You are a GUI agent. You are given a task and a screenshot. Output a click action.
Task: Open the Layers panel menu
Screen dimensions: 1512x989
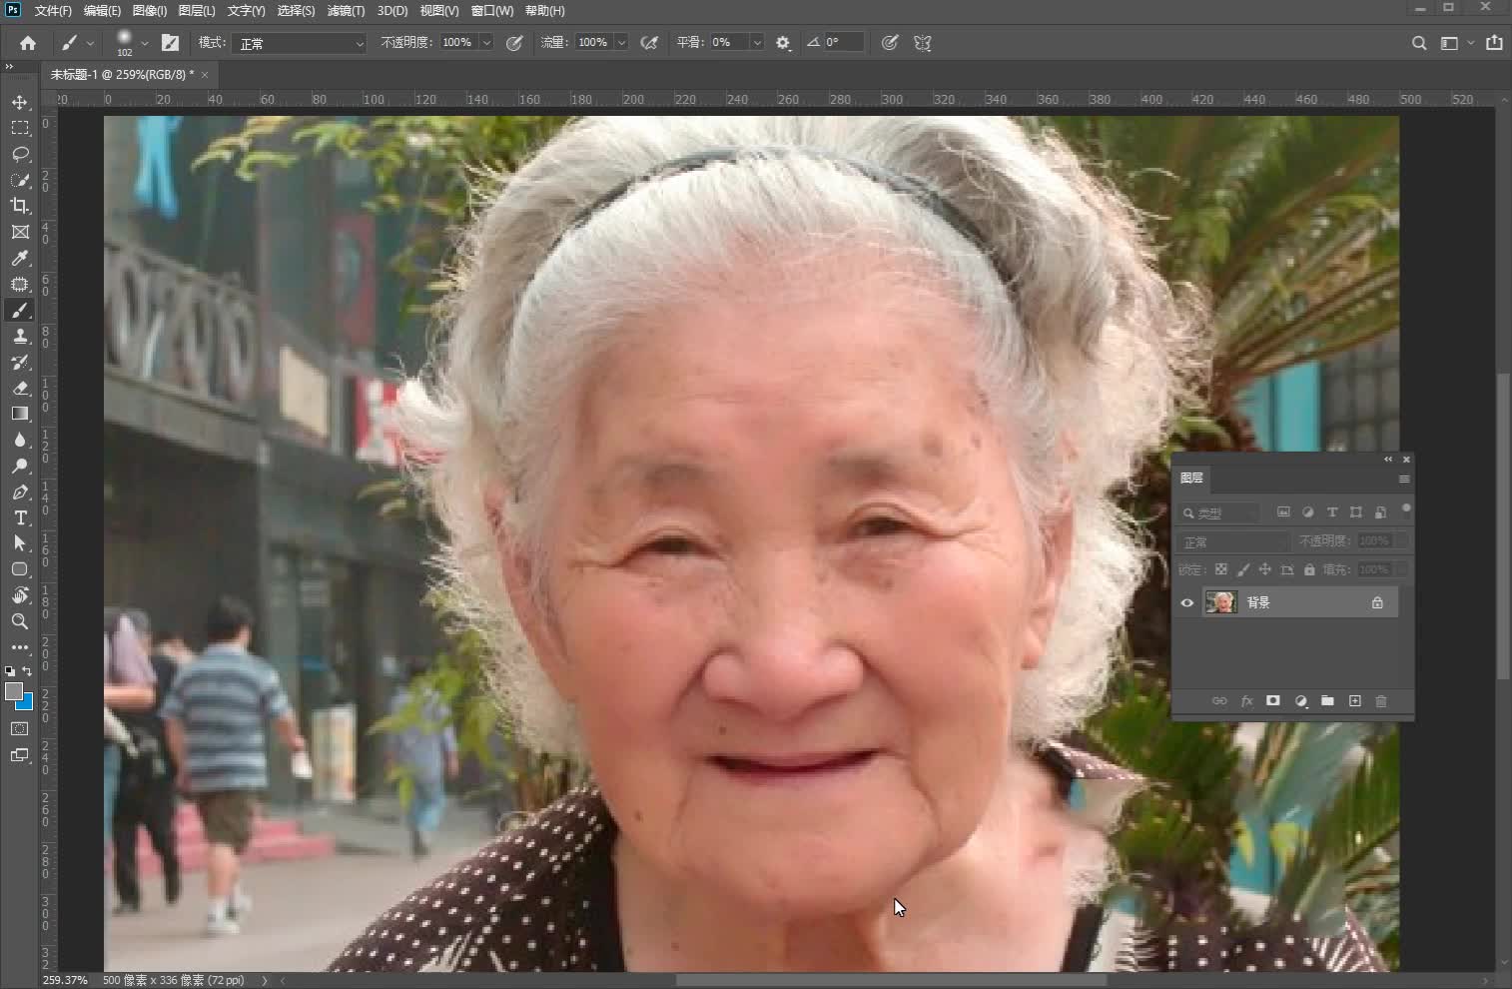(1403, 479)
